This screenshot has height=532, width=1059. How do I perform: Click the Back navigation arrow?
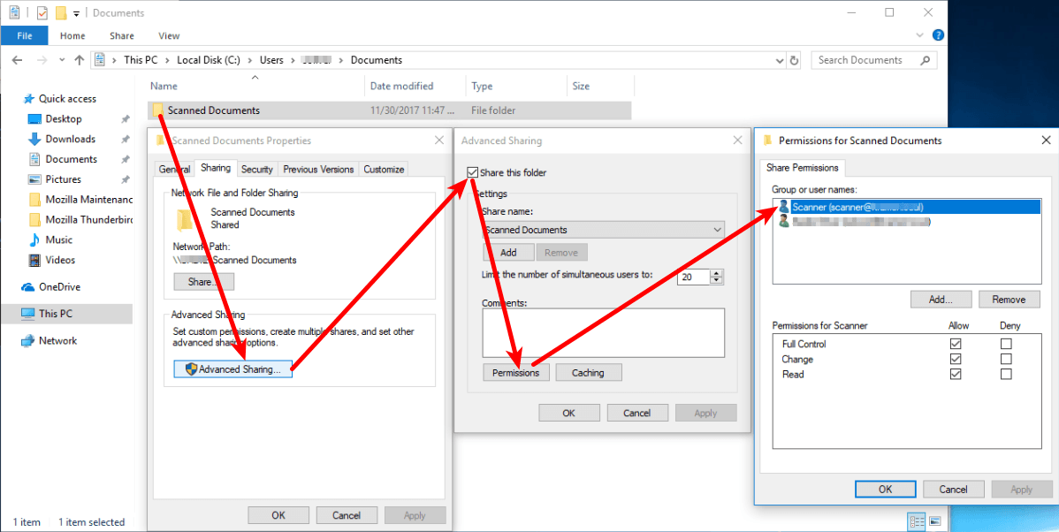(x=17, y=60)
